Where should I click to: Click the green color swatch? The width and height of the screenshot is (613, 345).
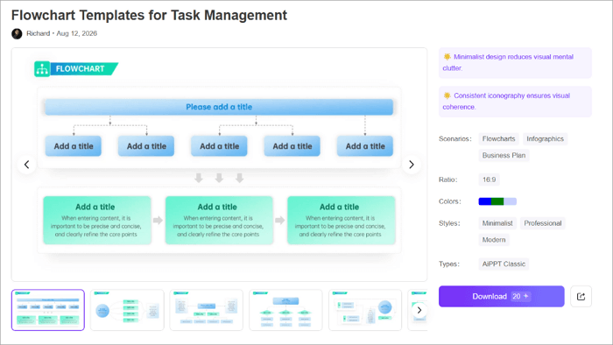pyautogui.click(x=497, y=201)
